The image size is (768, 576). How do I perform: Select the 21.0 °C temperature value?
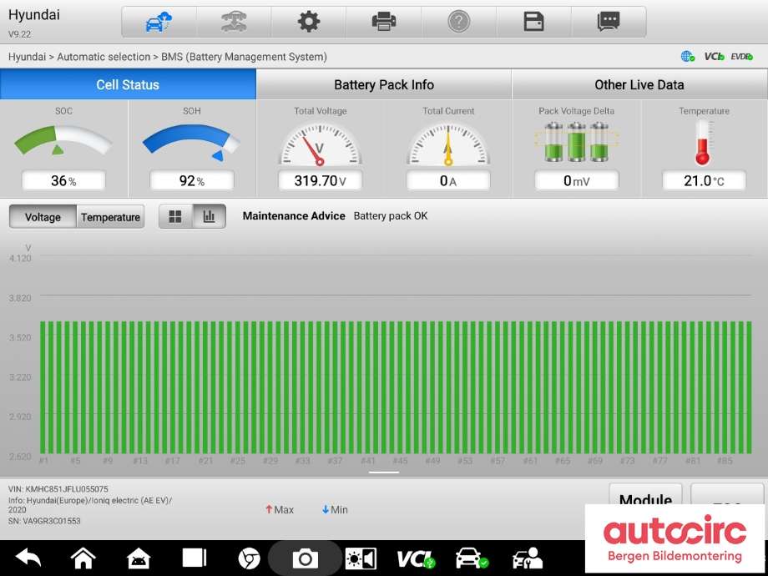pos(704,181)
